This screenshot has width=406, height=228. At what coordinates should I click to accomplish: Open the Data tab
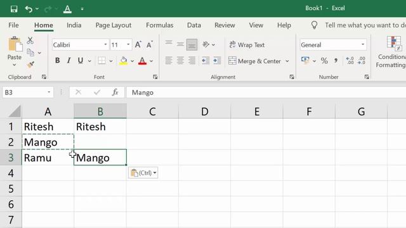click(x=194, y=25)
